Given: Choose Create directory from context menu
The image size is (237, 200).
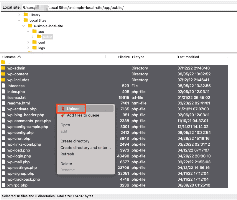Looking at the screenshot, I should (x=75, y=141).
